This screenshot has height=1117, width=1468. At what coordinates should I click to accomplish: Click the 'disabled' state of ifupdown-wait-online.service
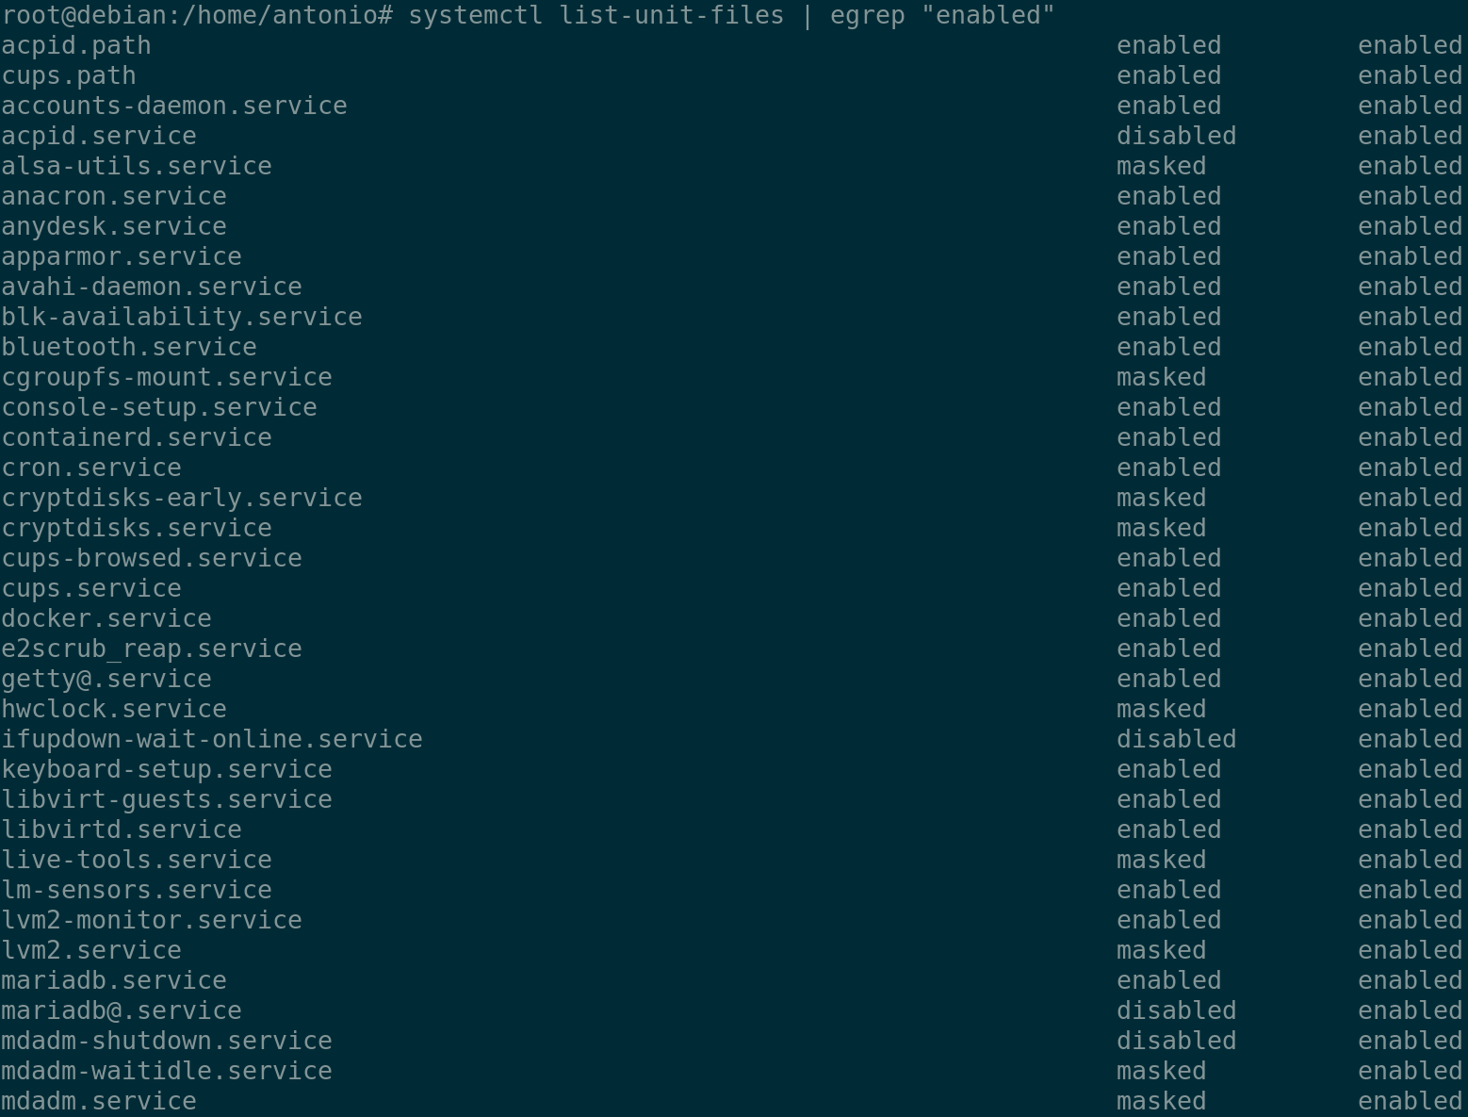coord(1176,739)
